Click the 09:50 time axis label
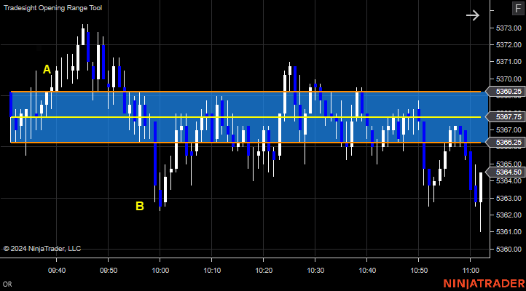The image size is (526, 291). pos(109,270)
